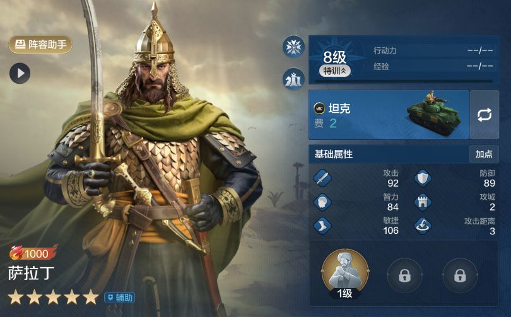The image size is (511, 317).
Task: Click the 1000 power rating badge
Action: (x=33, y=253)
